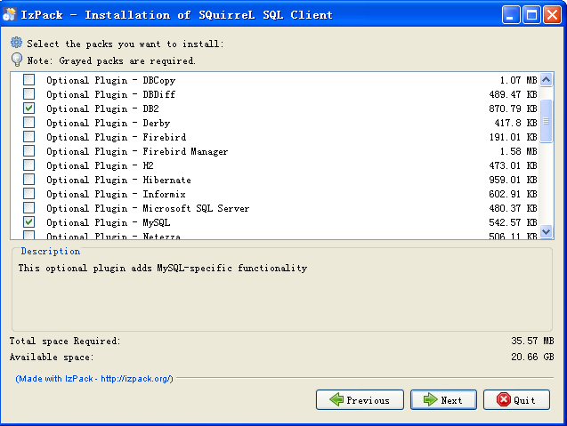Go back with the Previous button
567x426 pixels.
point(360,399)
